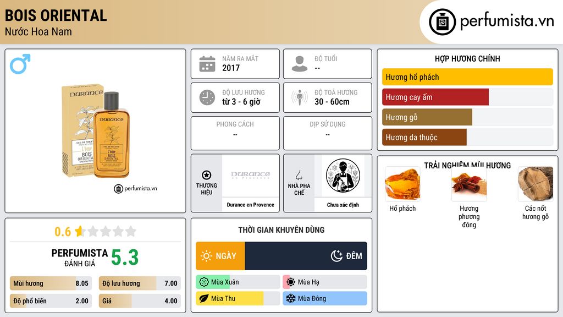Click the ĐỘ TUỔI label
The height and width of the screenshot is (317, 563).
326,58
